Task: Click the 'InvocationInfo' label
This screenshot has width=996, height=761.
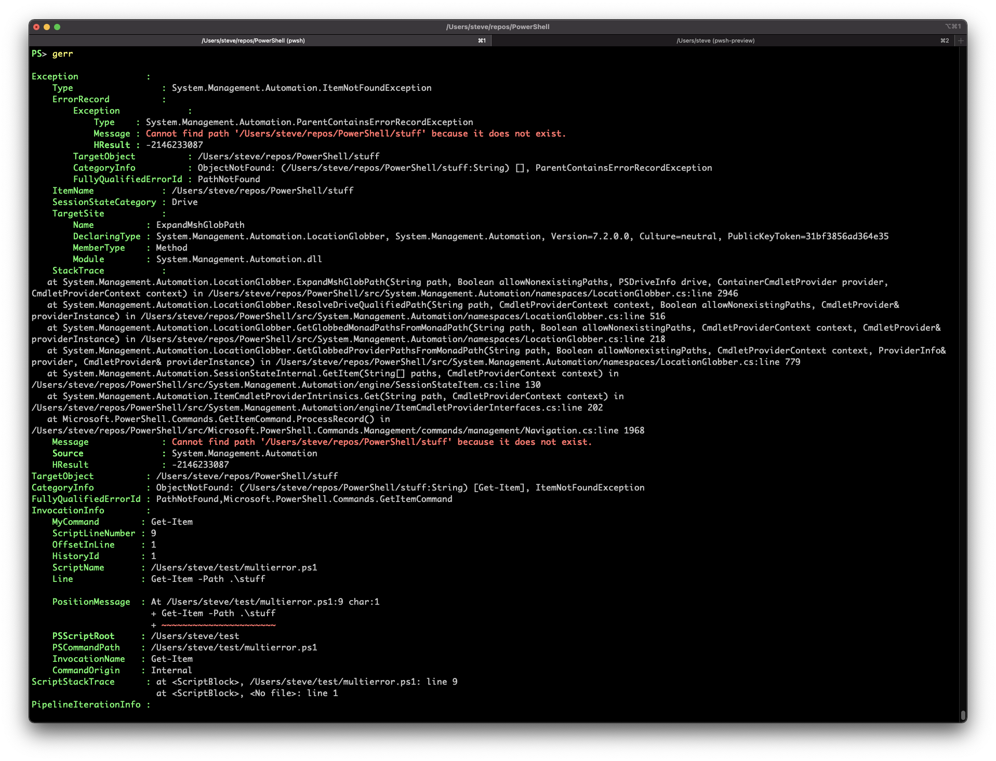Action: (68, 510)
